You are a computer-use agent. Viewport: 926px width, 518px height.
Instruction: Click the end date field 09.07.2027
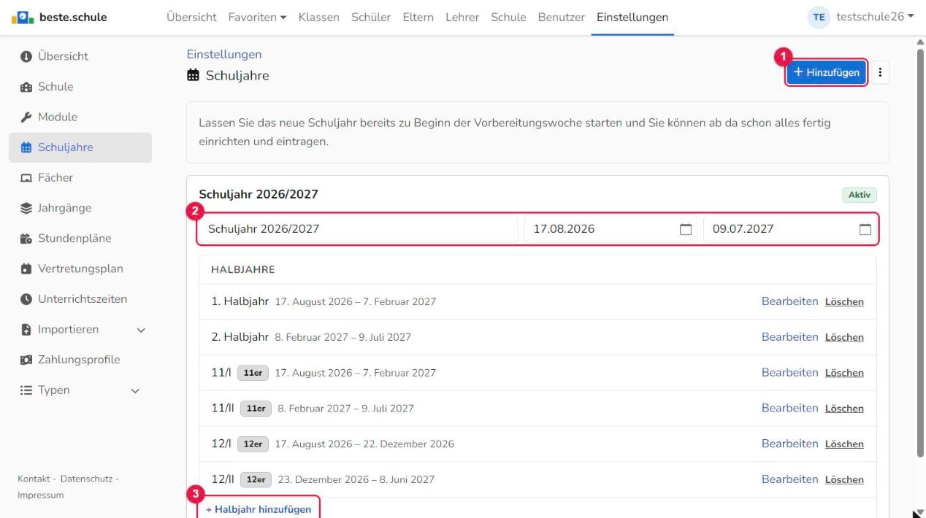pyautogui.click(x=790, y=229)
